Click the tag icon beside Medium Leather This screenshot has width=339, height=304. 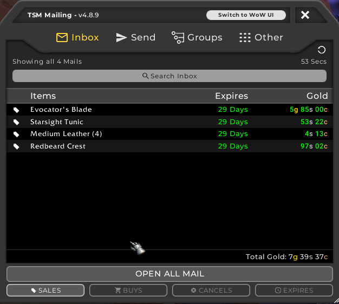pos(16,134)
